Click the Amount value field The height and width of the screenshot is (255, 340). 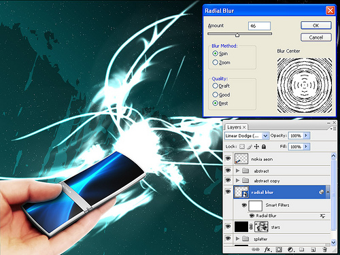[259, 26]
